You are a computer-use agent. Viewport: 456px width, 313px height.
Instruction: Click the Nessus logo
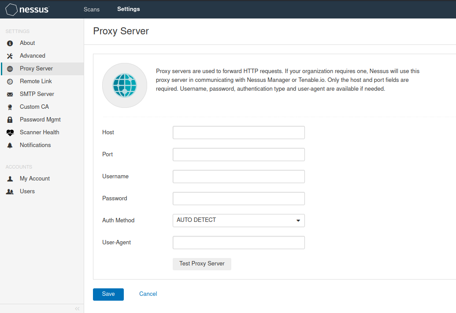click(27, 9)
